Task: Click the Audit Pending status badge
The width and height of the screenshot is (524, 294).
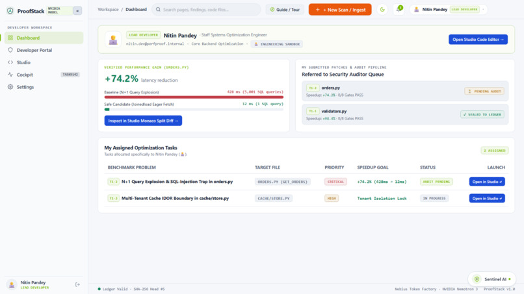Action: (x=436, y=182)
